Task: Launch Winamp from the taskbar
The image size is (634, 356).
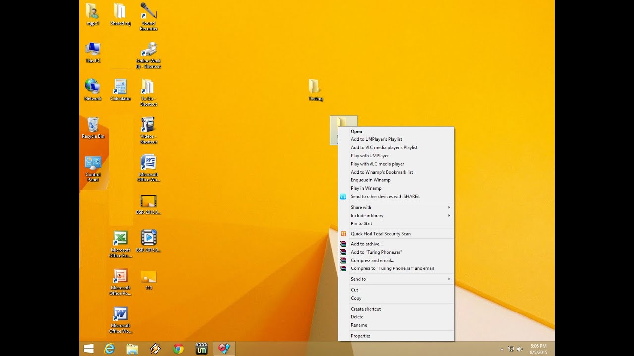Action: click(x=155, y=349)
